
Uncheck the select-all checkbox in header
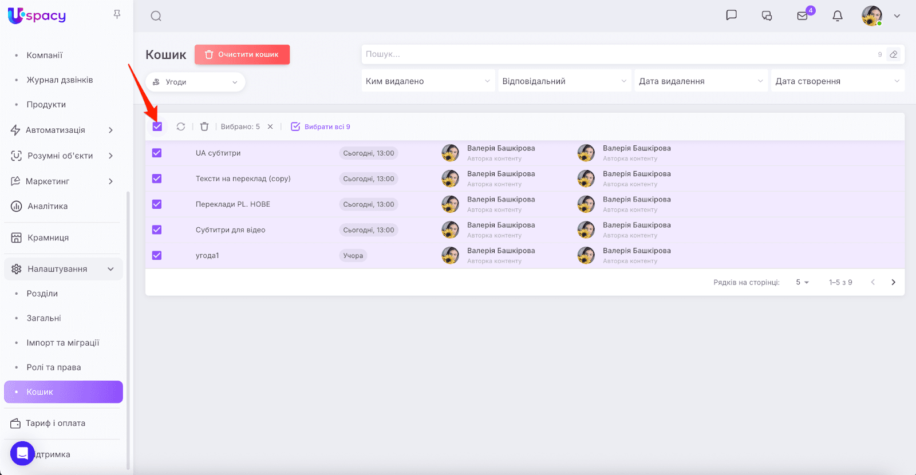coord(157,126)
